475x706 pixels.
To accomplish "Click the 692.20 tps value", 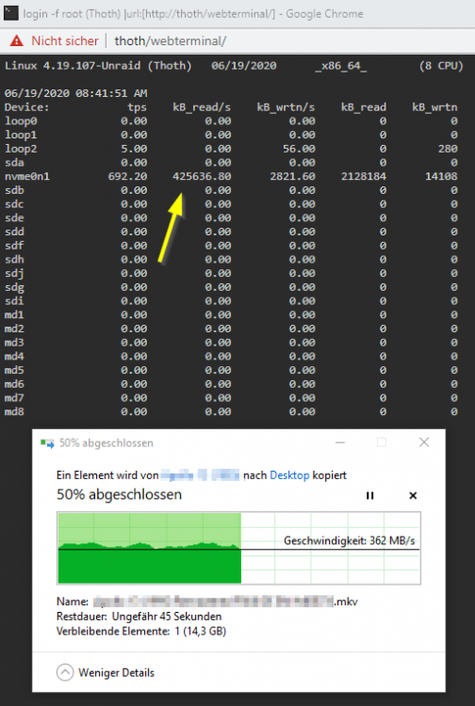I will tap(127, 176).
